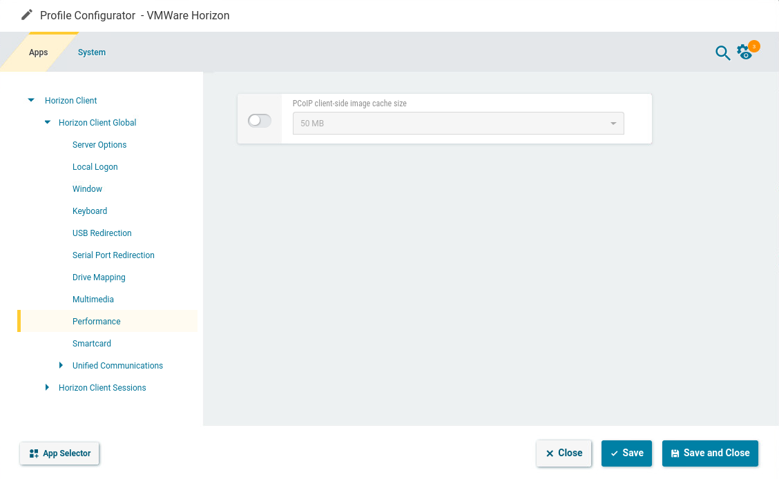Select Unified Communications label
Image resolution: width=779 pixels, height=479 pixels.
click(117, 365)
